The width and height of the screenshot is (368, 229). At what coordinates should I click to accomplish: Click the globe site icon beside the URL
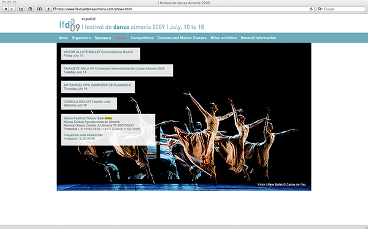(55, 9)
